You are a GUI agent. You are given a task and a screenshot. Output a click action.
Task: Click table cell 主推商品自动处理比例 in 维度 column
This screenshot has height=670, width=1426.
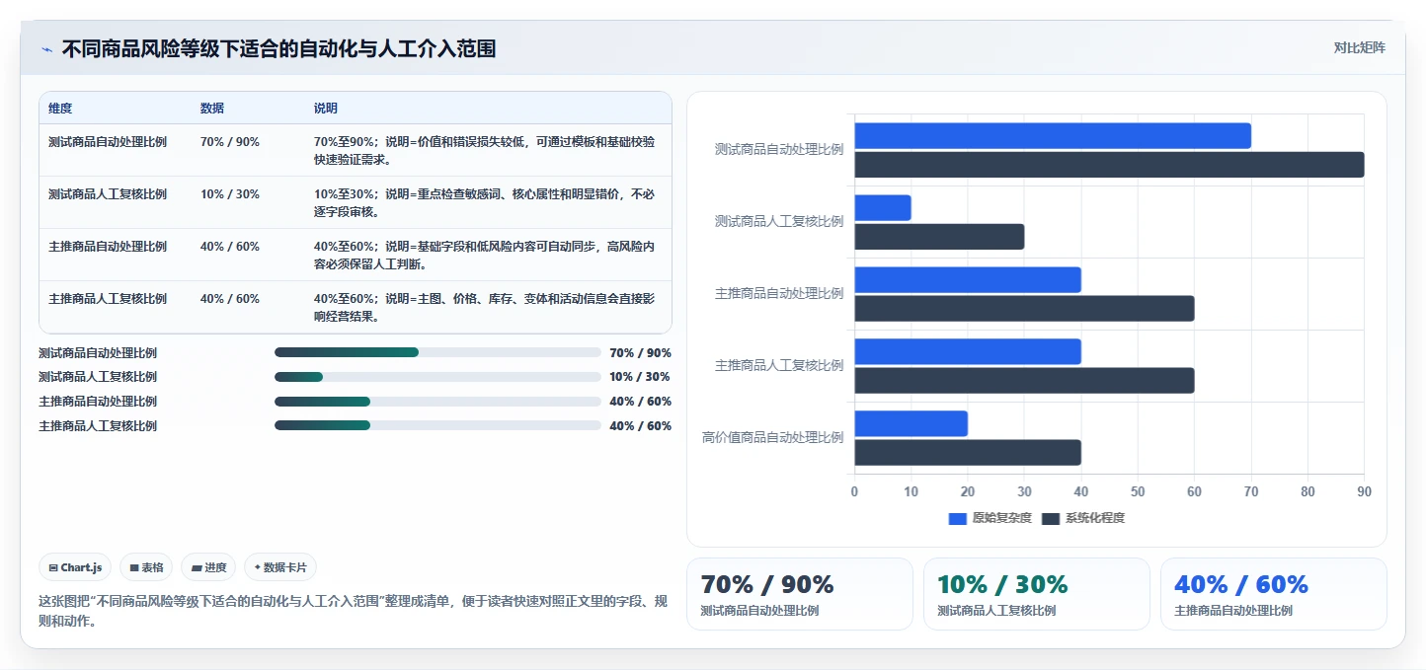[108, 247]
